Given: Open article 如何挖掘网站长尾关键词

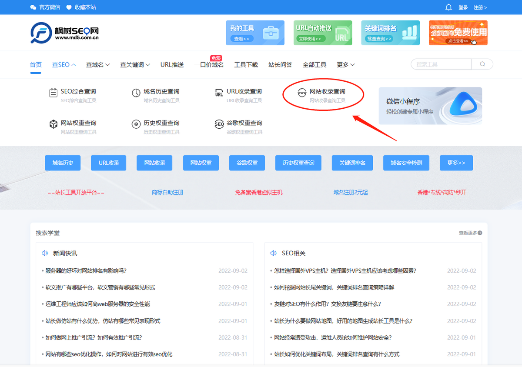Looking at the screenshot, I should pos(334,287).
